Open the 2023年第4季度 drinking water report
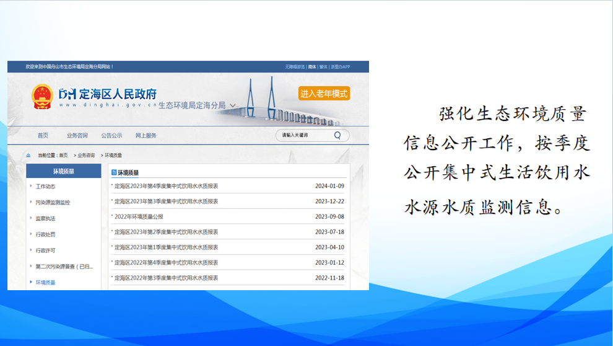 [167, 186]
